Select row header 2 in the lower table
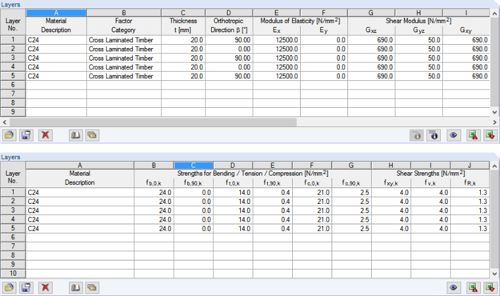Image resolution: width=500 pixels, height=296 pixels. (12, 201)
